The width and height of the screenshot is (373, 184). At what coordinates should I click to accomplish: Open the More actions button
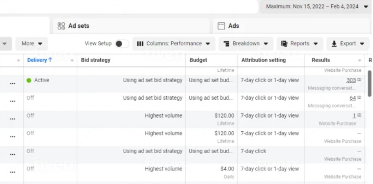pos(32,44)
